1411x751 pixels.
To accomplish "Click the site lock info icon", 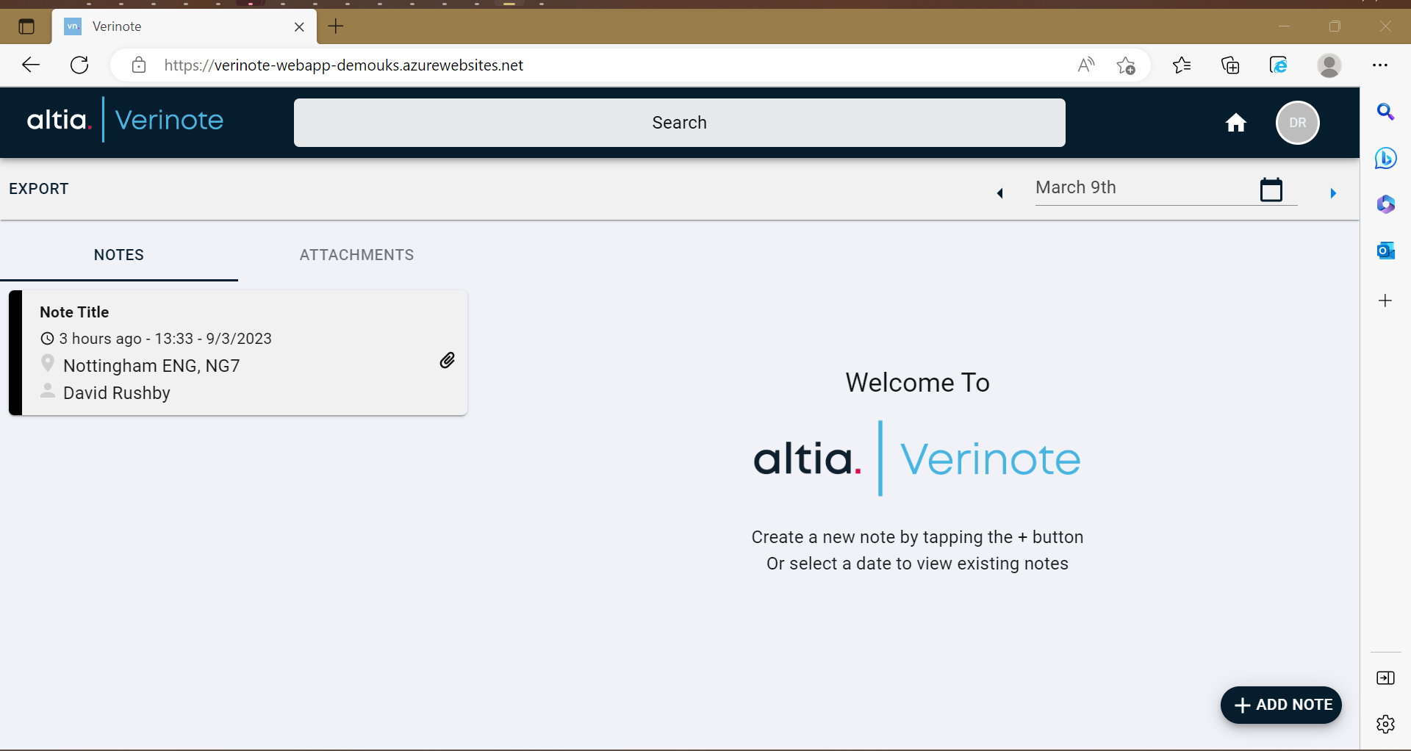I will click(139, 65).
